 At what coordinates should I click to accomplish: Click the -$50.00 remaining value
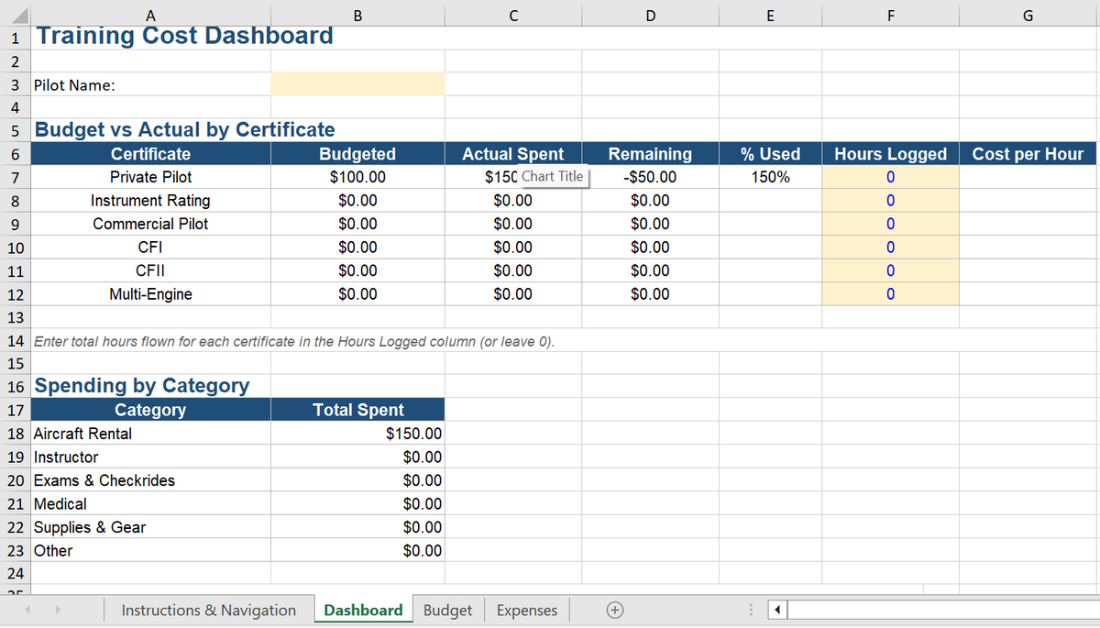click(650, 177)
